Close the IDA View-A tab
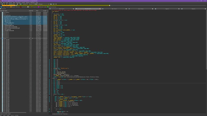The width and height of the screenshot is (207, 116). point(73,9)
